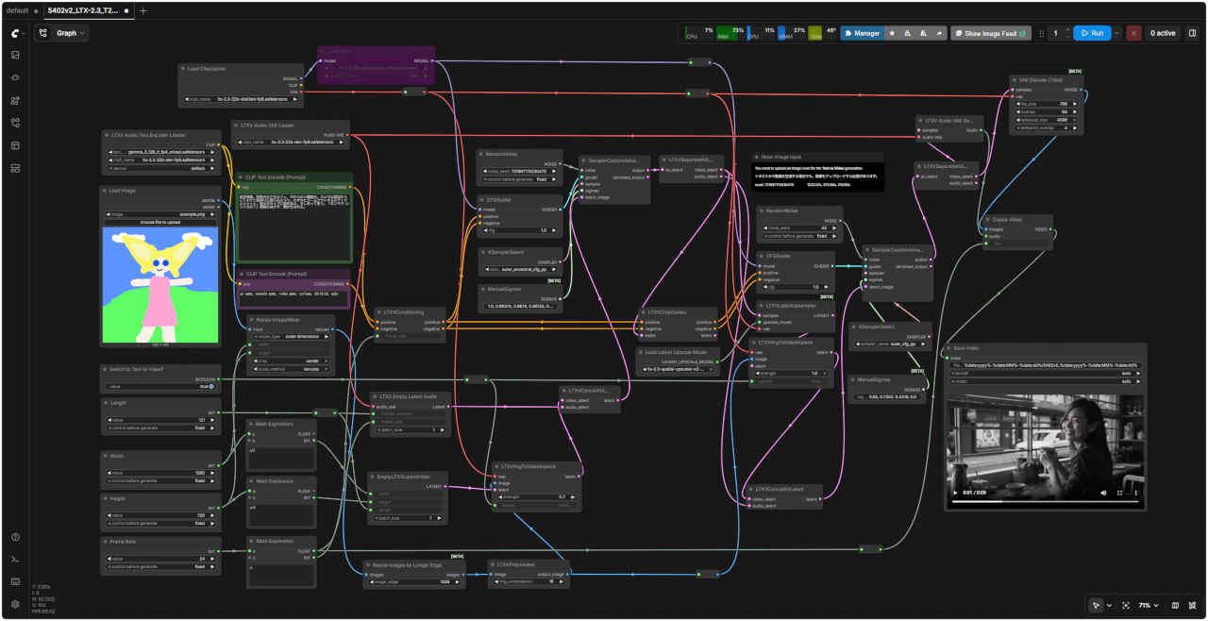Open the ComfyUI logo menu
The image size is (1208, 621).
15,33
